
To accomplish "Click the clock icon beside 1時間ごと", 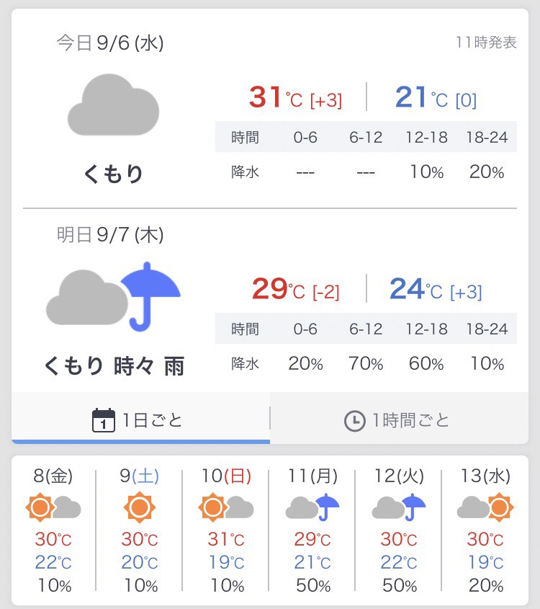I will pyautogui.click(x=354, y=421).
